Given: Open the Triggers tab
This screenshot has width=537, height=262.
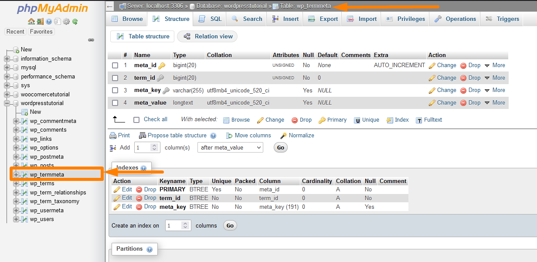Looking at the screenshot, I should pos(502,19).
